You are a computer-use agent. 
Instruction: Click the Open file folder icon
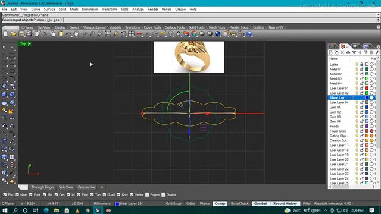click(x=14, y=34)
